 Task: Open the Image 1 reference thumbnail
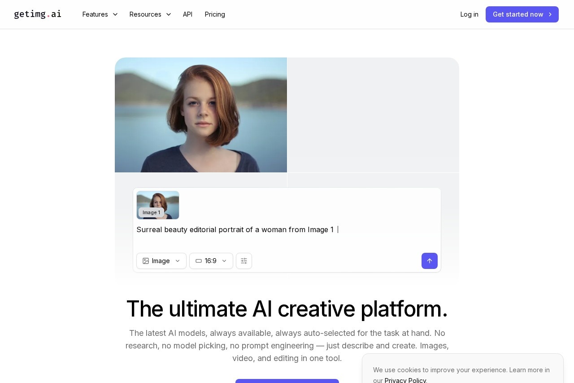coord(158,205)
